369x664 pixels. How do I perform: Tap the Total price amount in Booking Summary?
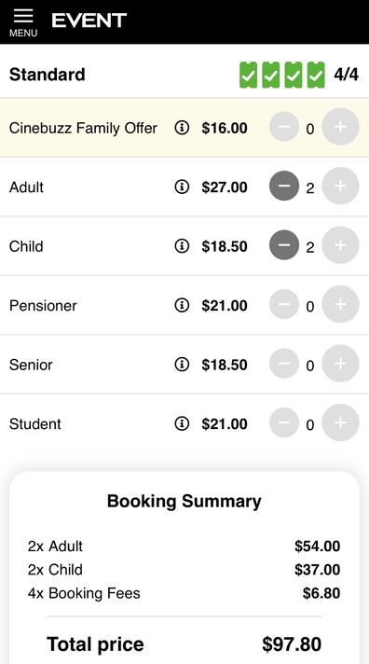pos(292,644)
